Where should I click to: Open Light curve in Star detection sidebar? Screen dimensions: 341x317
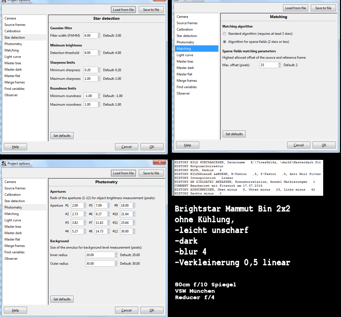click(13, 57)
